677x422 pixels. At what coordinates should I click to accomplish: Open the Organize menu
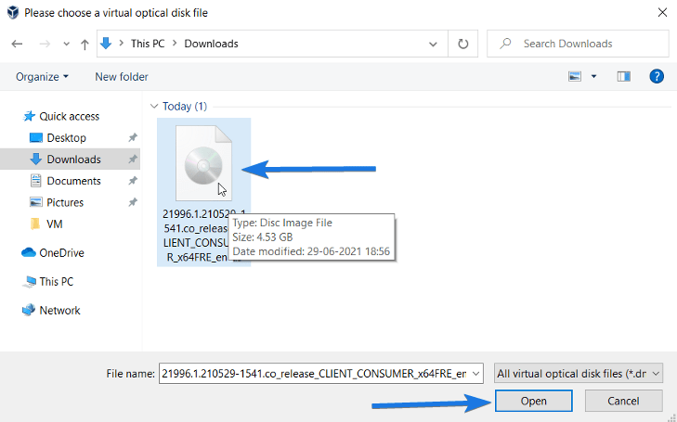coord(42,77)
